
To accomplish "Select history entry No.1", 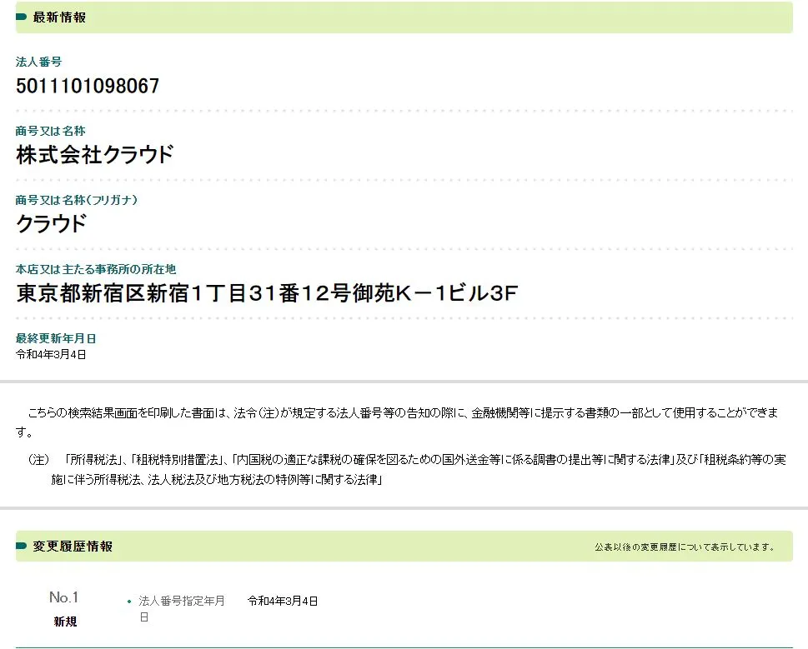I will click(x=63, y=597).
